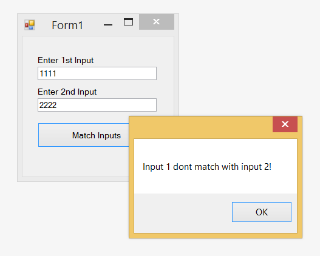Screen dimensions: 320x256
Task: Focus the 2nd input text box
Action: click(x=97, y=105)
